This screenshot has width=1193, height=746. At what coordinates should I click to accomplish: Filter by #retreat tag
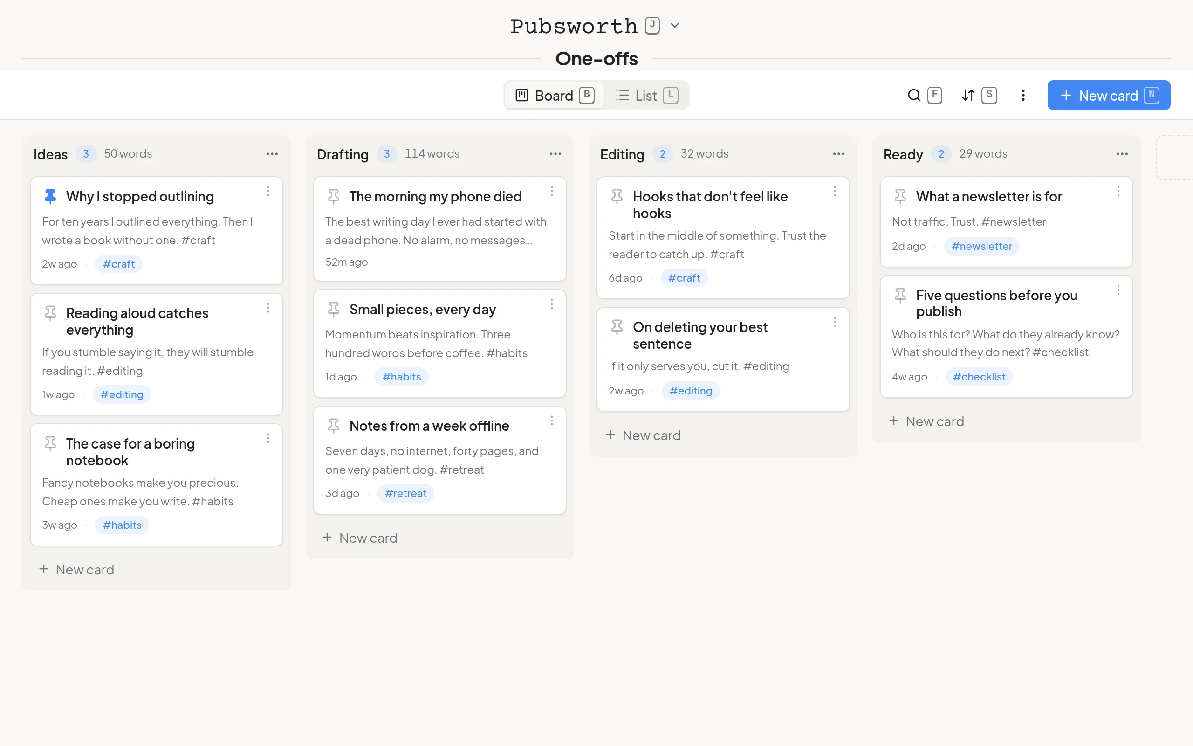406,494
